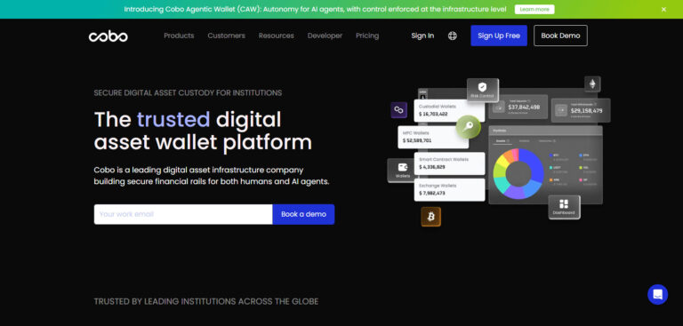Open the chat widget bubble

pyautogui.click(x=657, y=295)
